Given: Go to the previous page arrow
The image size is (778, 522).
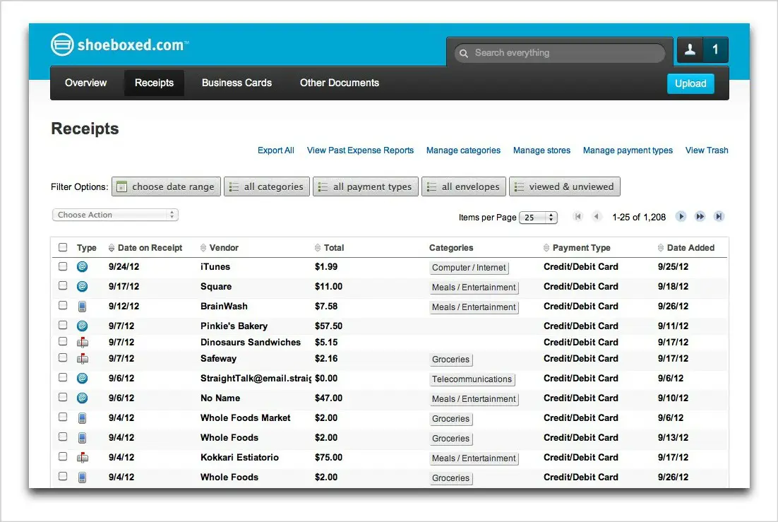Looking at the screenshot, I should coord(597,217).
